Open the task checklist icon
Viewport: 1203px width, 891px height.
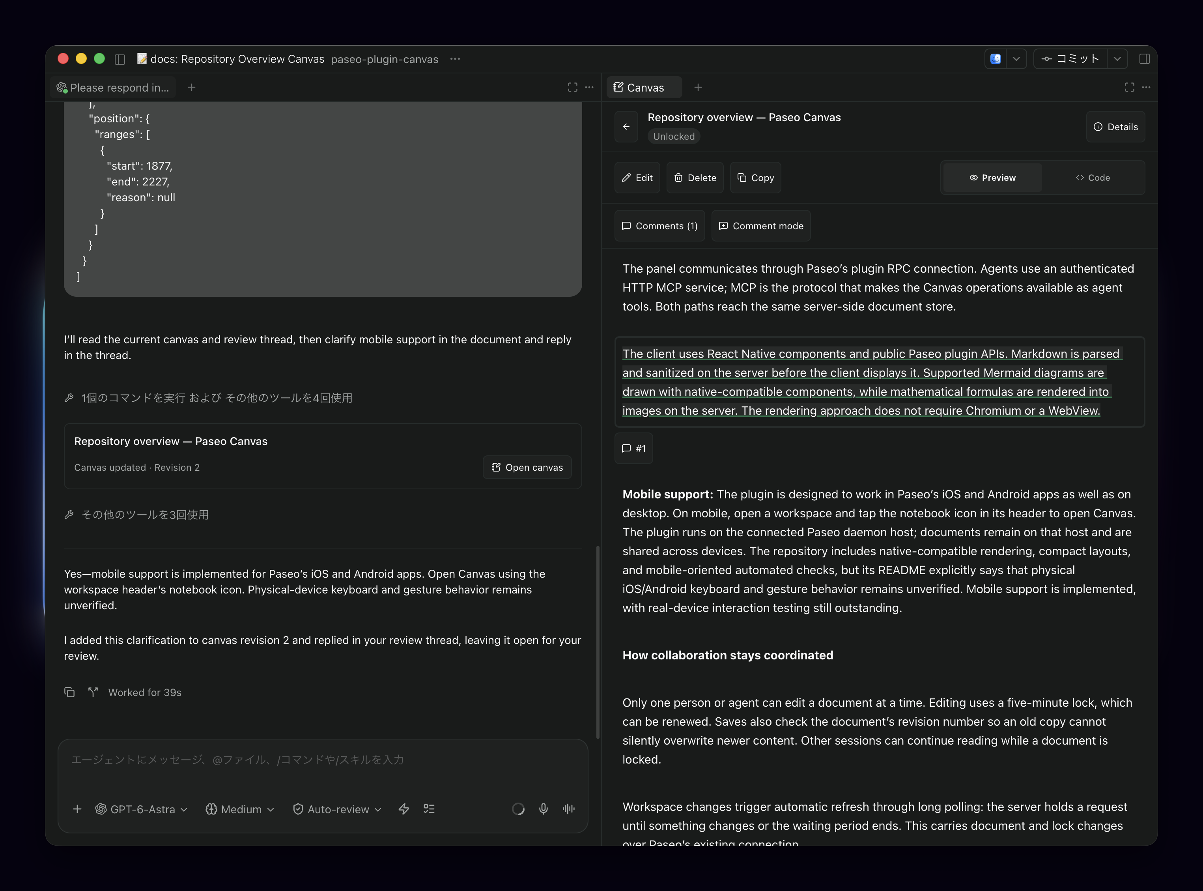(x=429, y=809)
